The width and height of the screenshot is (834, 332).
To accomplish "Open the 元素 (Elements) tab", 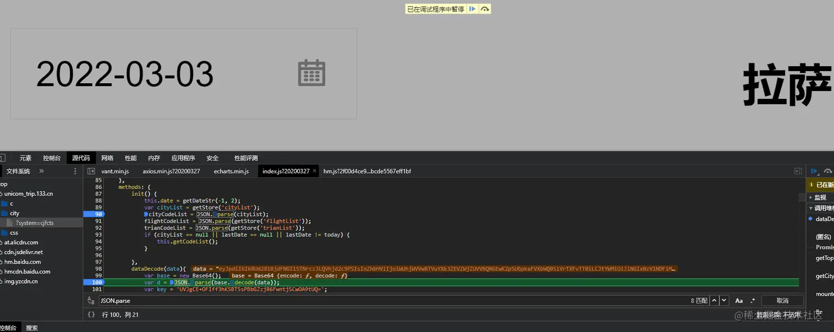I will [25, 158].
